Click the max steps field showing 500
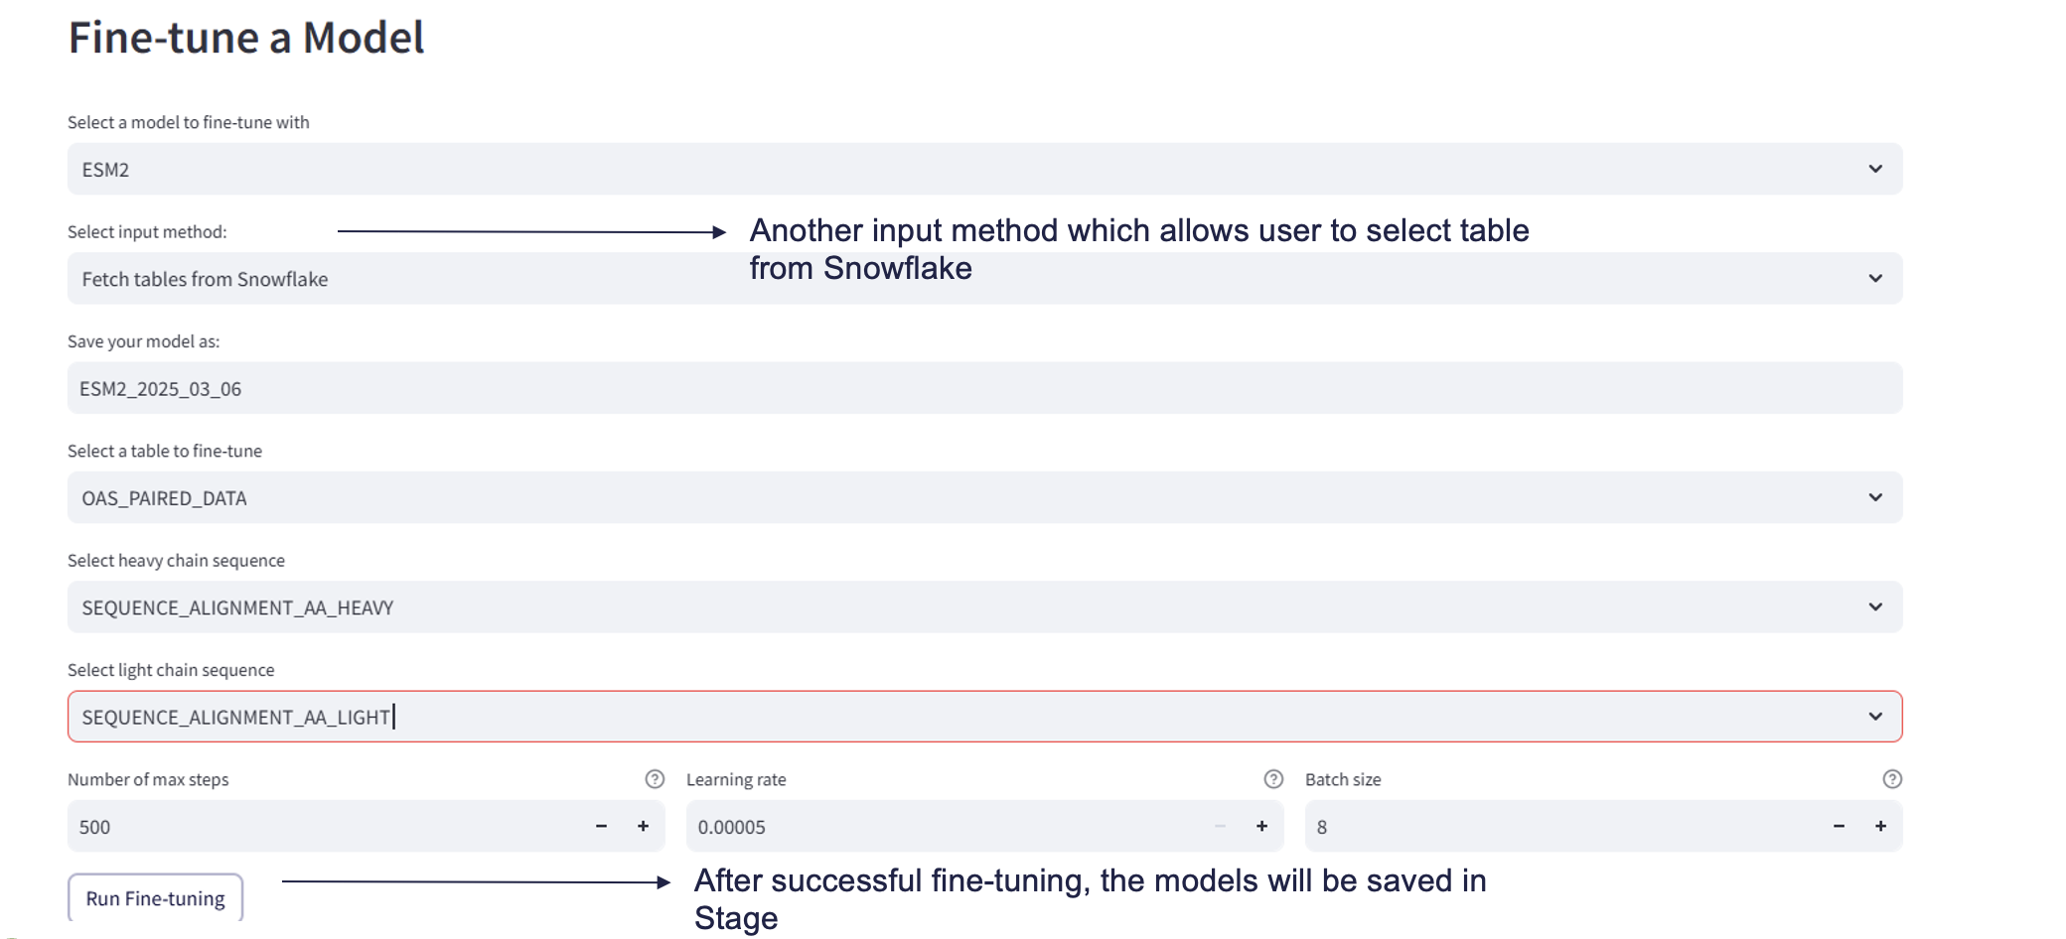Image resolution: width=2066 pixels, height=939 pixels. 328,827
